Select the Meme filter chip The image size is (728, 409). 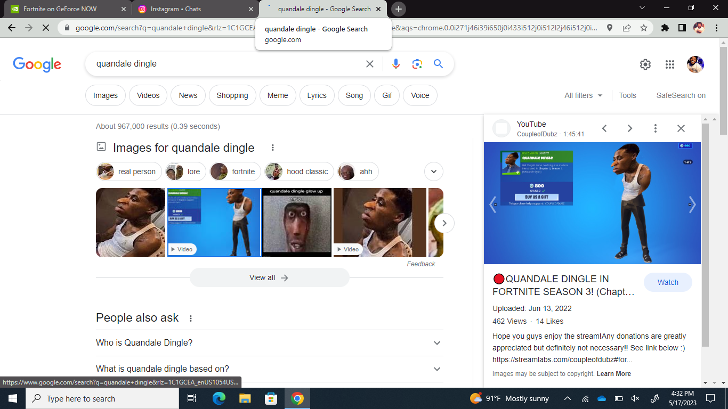click(278, 95)
